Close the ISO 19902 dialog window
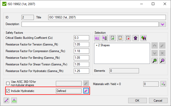This screenshot has width=171, height=106. pyautogui.click(x=165, y=4)
